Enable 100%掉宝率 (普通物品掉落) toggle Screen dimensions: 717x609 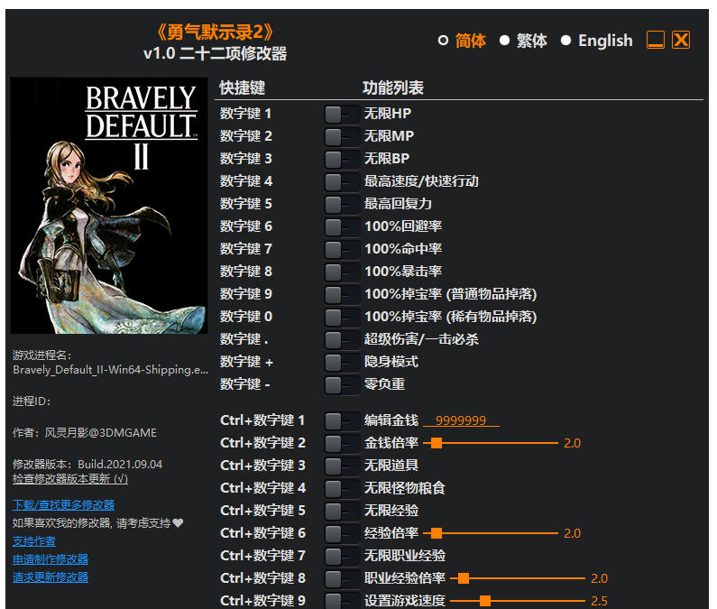coord(342,294)
